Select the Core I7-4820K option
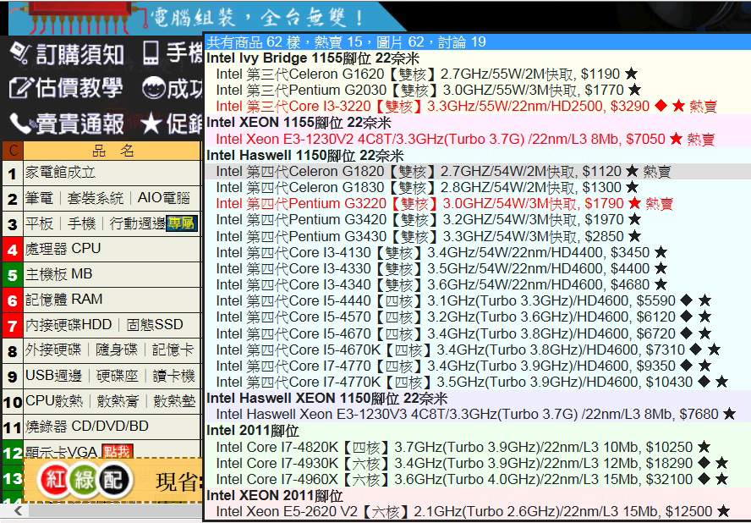 [463, 448]
